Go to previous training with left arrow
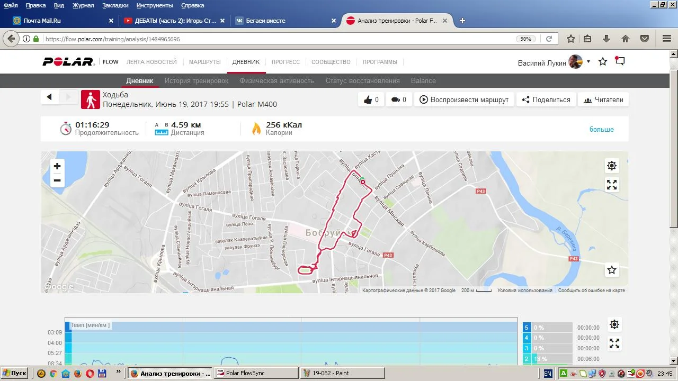 tap(49, 97)
